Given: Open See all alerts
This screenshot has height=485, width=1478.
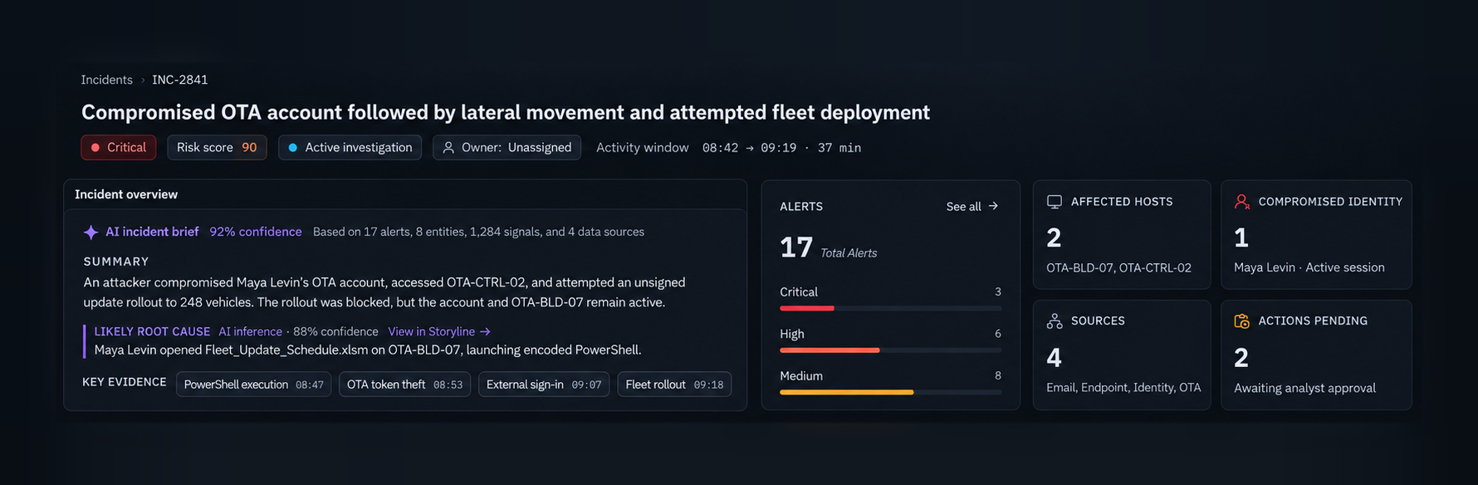Looking at the screenshot, I should [971, 207].
